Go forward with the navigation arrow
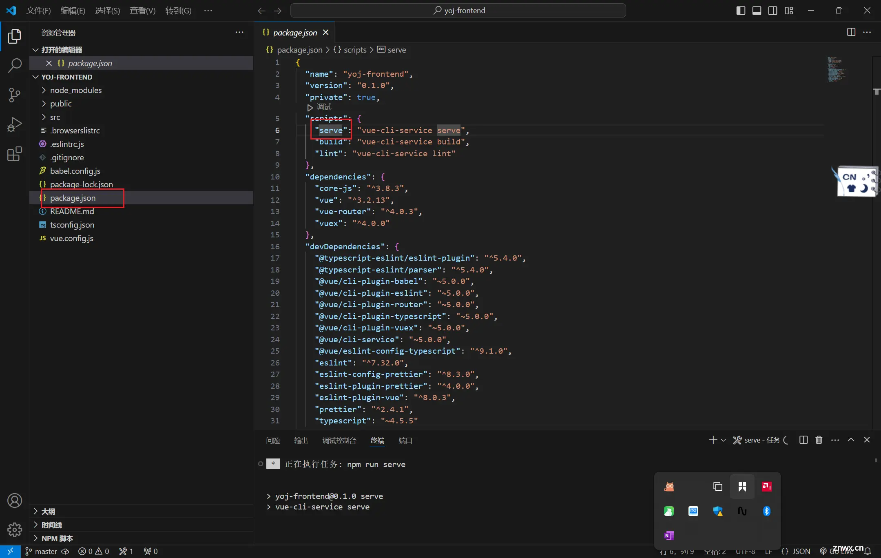881x558 pixels. [x=278, y=11]
